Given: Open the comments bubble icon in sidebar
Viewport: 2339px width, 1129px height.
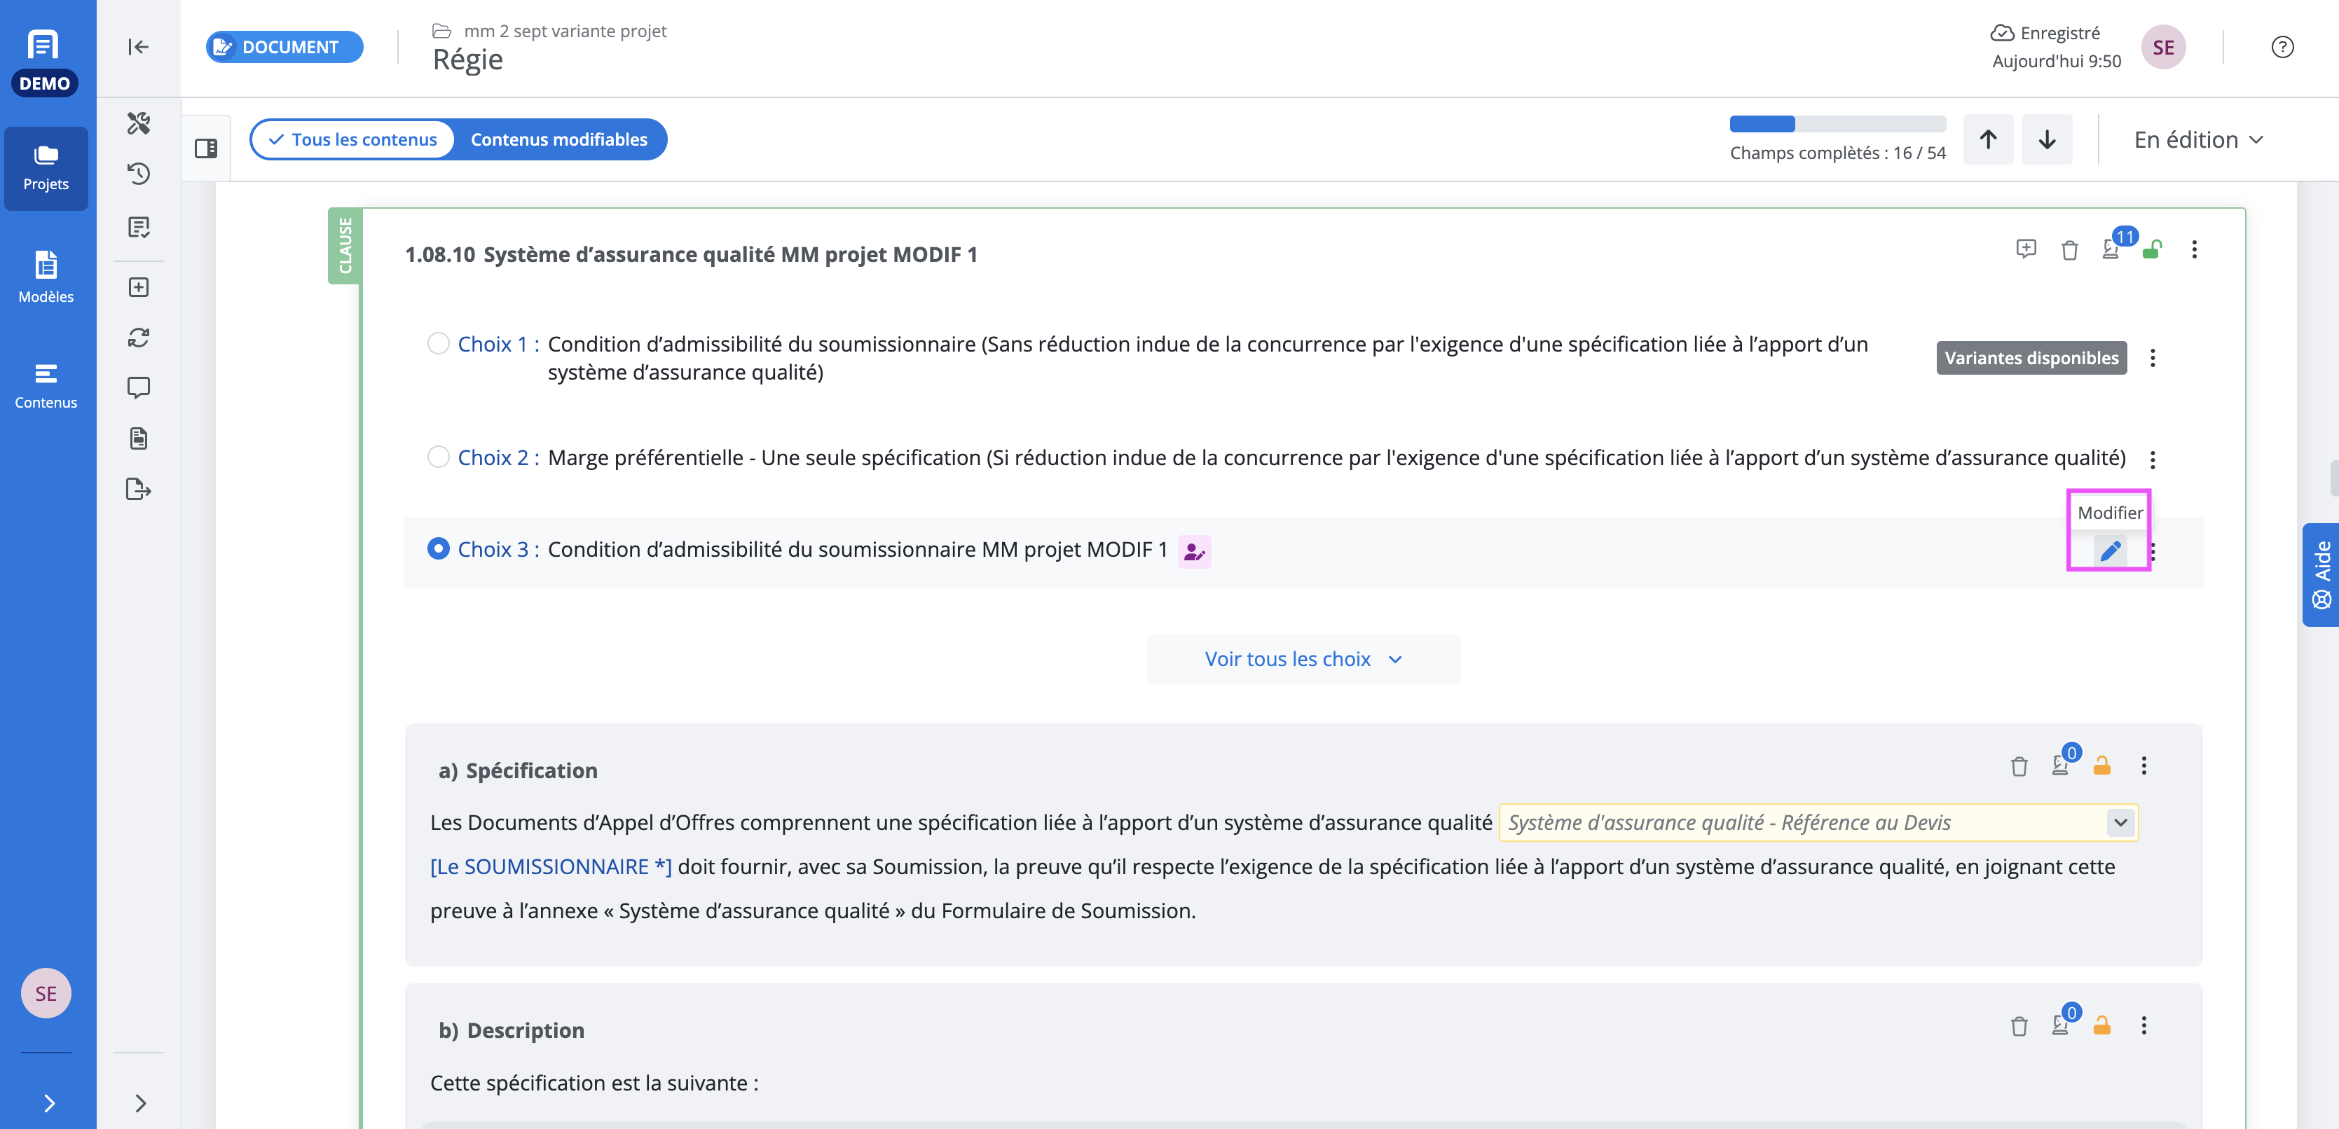Looking at the screenshot, I should click(139, 389).
